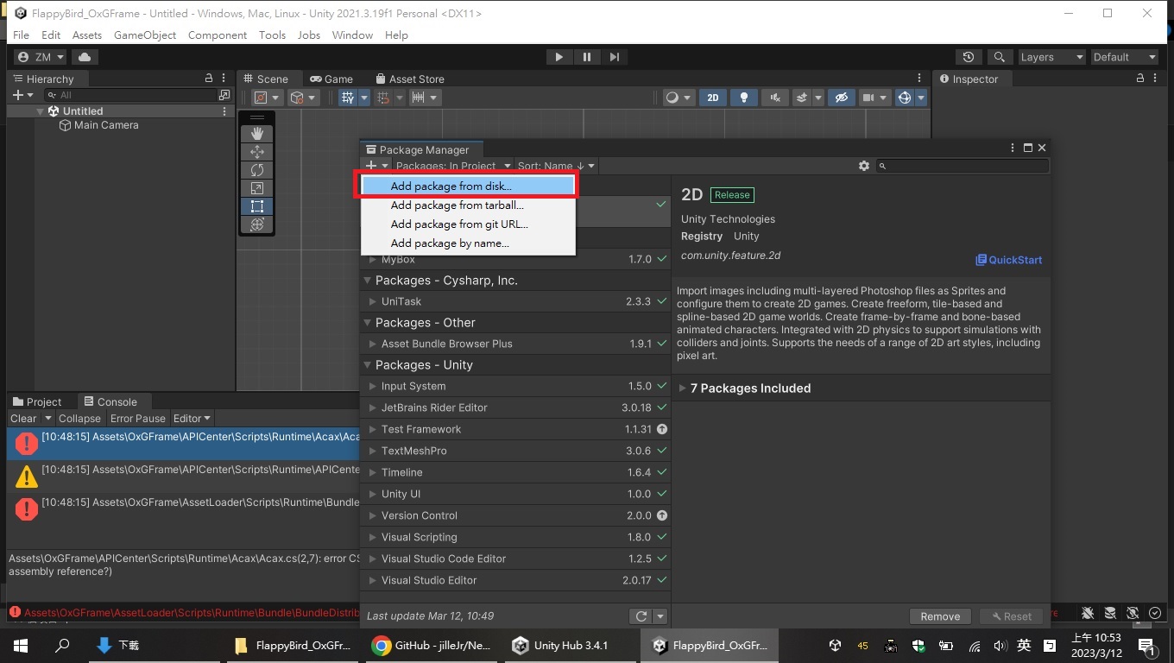Select the Rotate tool in Scene overlay

tap(256, 170)
